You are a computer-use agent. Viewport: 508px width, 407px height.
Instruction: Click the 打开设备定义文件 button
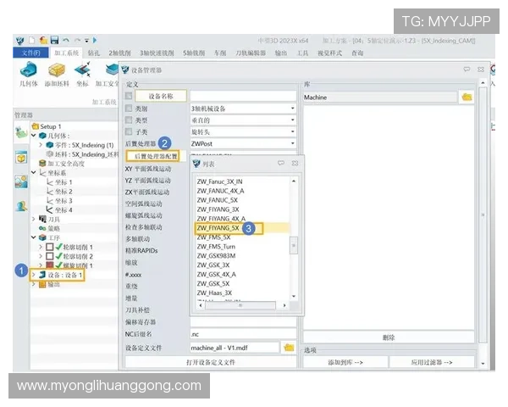click(x=211, y=362)
